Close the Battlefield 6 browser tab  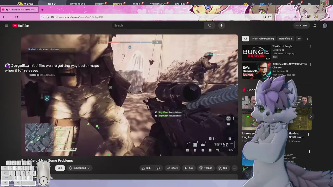point(36,10)
